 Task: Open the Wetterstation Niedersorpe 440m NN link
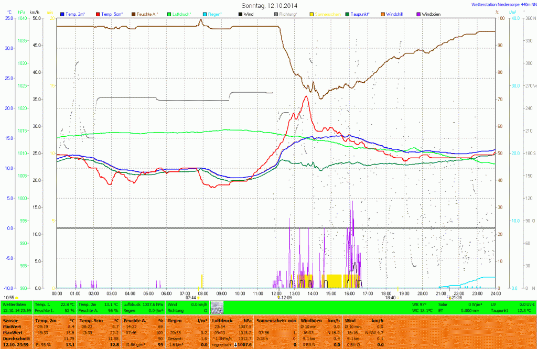click(500, 4)
